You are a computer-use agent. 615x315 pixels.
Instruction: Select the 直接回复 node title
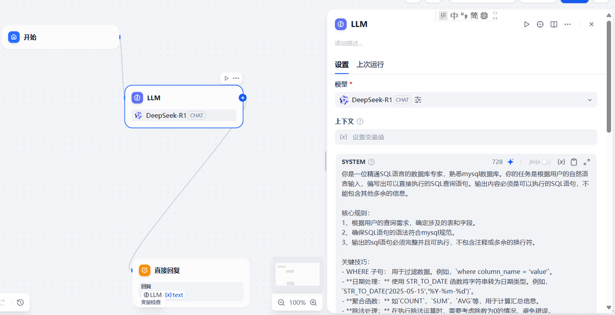pos(167,270)
